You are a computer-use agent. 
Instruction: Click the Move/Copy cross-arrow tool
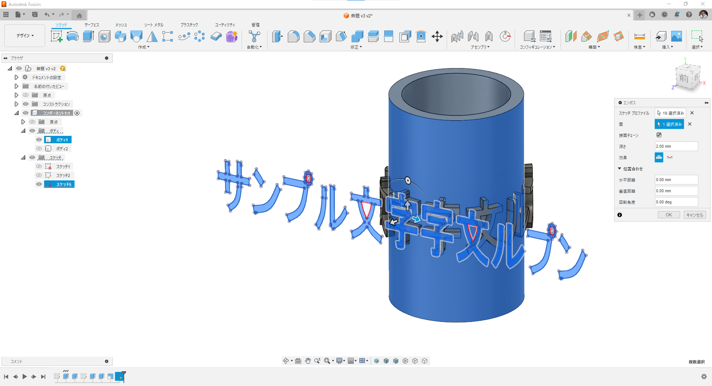[437, 36]
